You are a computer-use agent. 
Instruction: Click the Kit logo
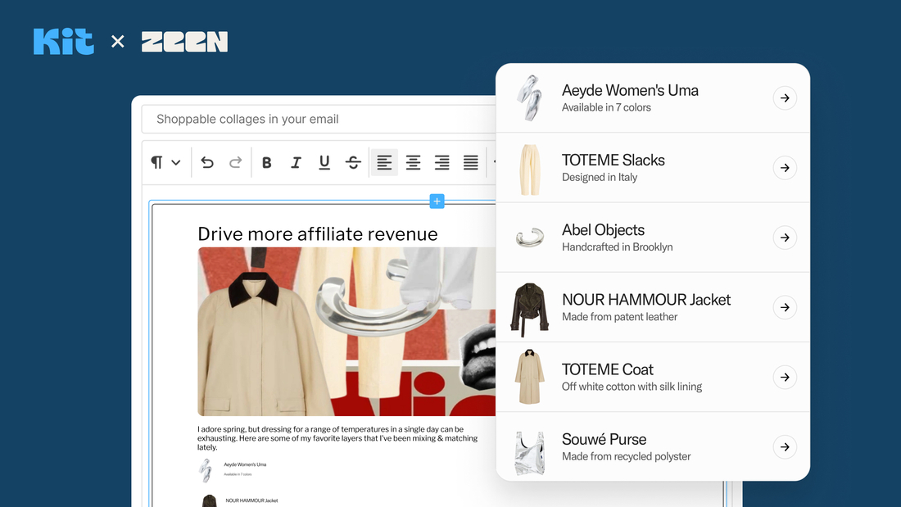tap(63, 42)
